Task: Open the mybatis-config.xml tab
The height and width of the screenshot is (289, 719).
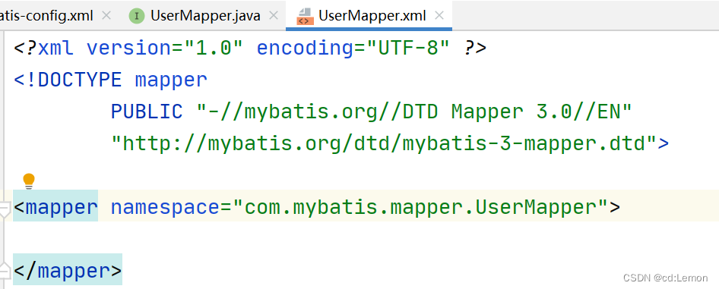Action: click(x=47, y=16)
